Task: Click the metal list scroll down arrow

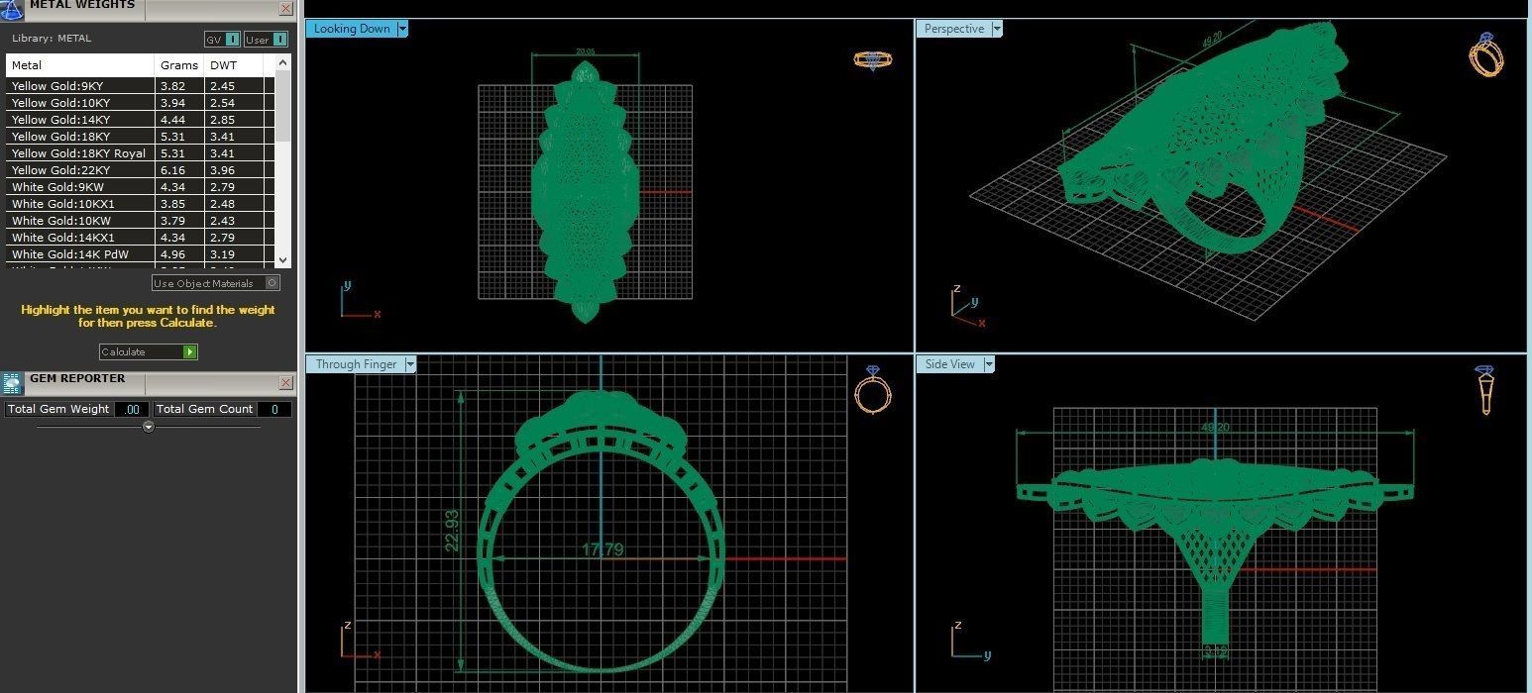Action: pyautogui.click(x=283, y=259)
